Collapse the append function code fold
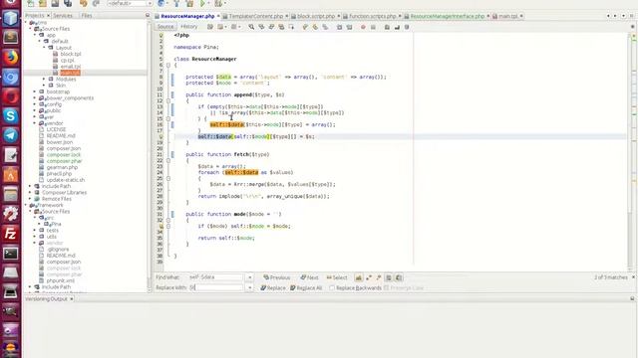Image resolution: width=638 pixels, height=358 pixels. pyautogui.click(x=168, y=100)
